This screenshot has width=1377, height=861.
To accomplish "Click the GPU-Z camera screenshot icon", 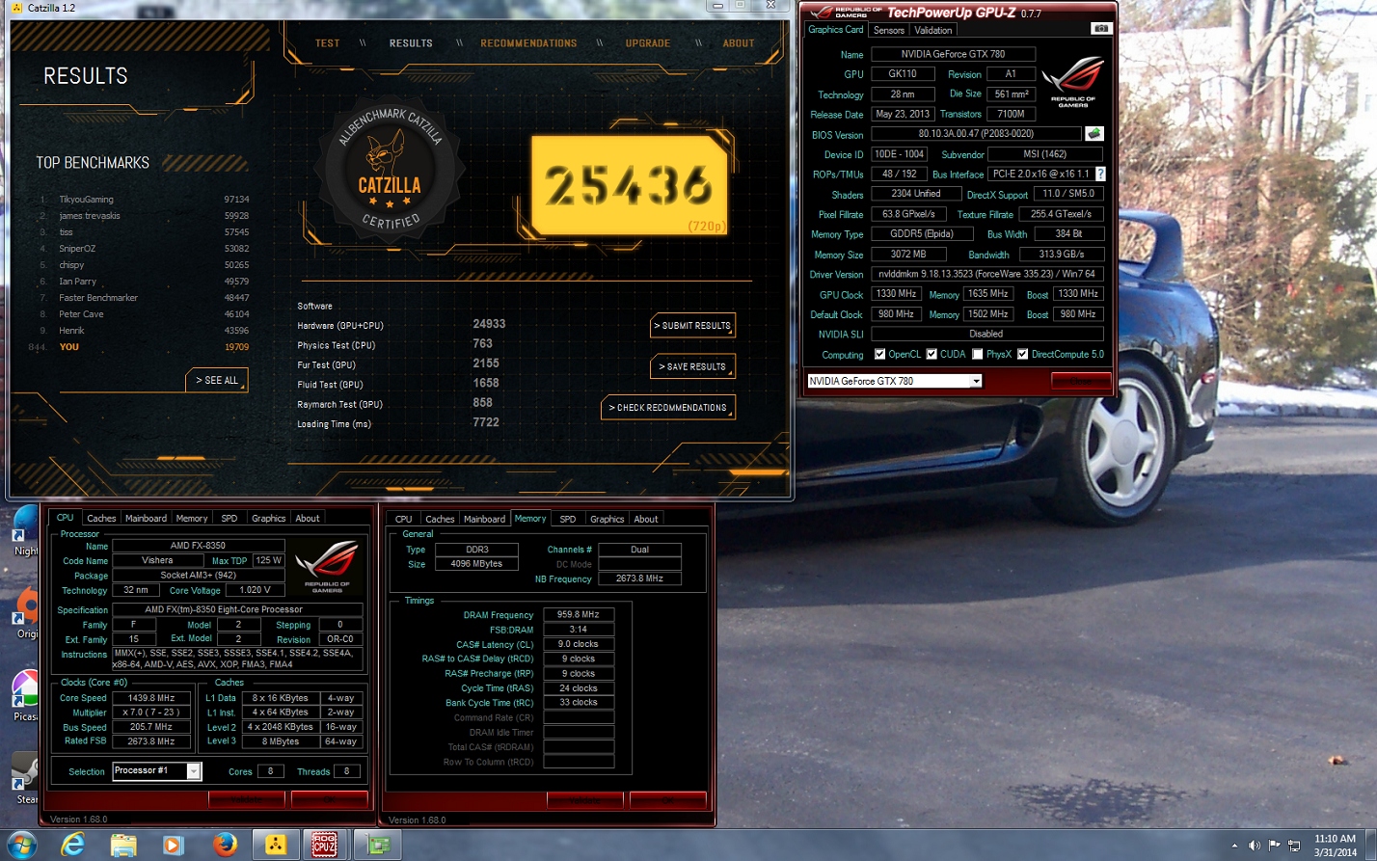I will click(x=1100, y=29).
